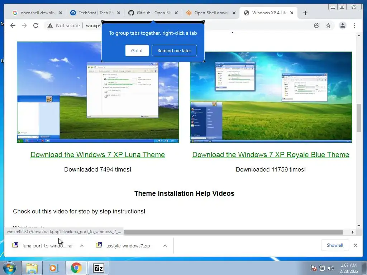This screenshot has width=367, height=275.
Task: Click the Theme Installation Help Videos heading
Action: pos(184,194)
